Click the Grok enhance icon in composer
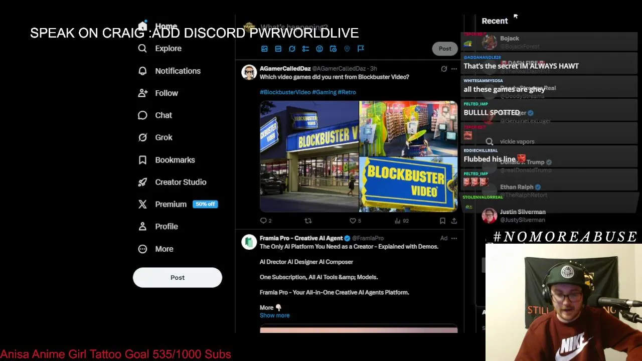 pos(292,49)
